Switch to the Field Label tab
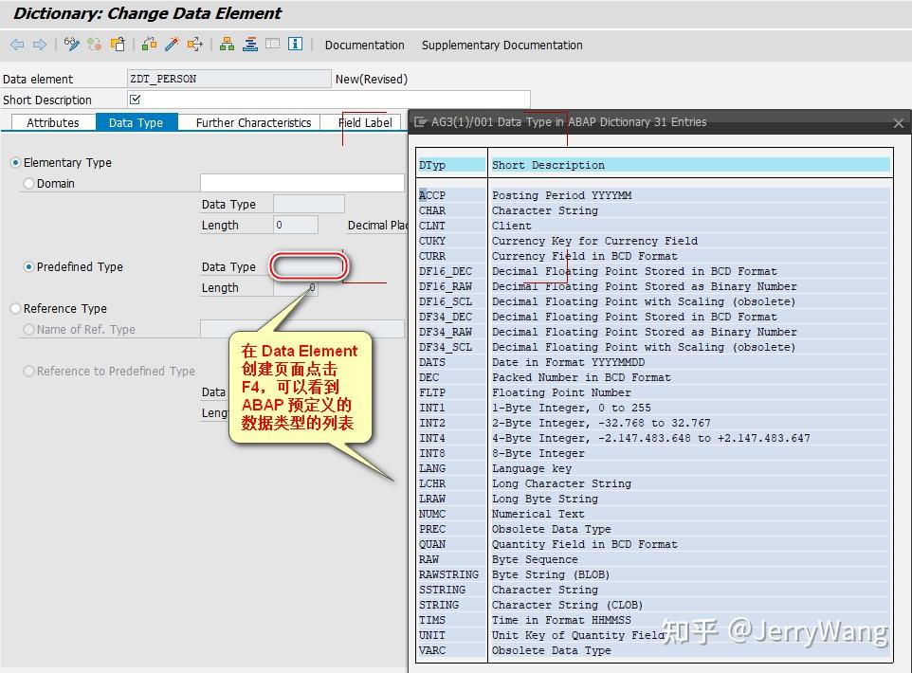This screenshot has height=673, width=912. tap(365, 122)
